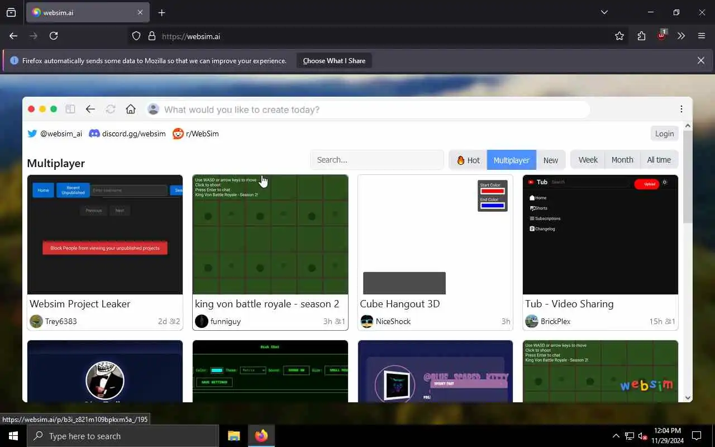The image size is (715, 447).
Task: Open funniguy user profile
Action: pos(218,321)
